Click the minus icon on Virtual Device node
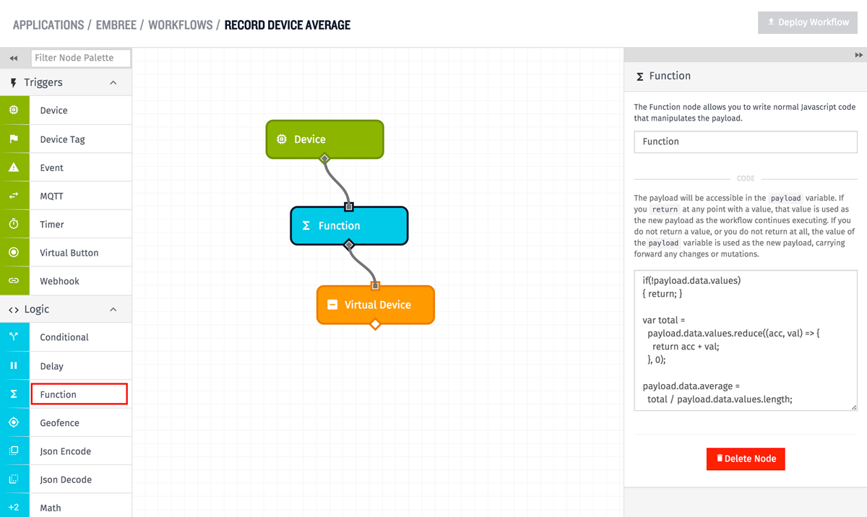 click(x=332, y=305)
